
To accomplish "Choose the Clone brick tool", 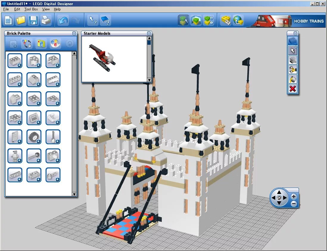I will click(x=292, y=60).
